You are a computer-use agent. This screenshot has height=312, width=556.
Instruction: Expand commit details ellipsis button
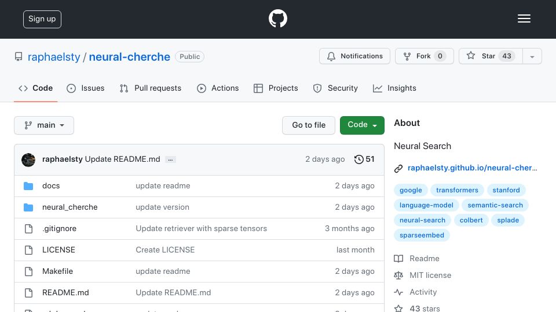[170, 159]
